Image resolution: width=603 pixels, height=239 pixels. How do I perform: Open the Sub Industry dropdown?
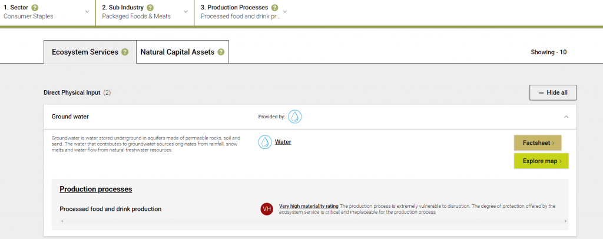coord(185,12)
